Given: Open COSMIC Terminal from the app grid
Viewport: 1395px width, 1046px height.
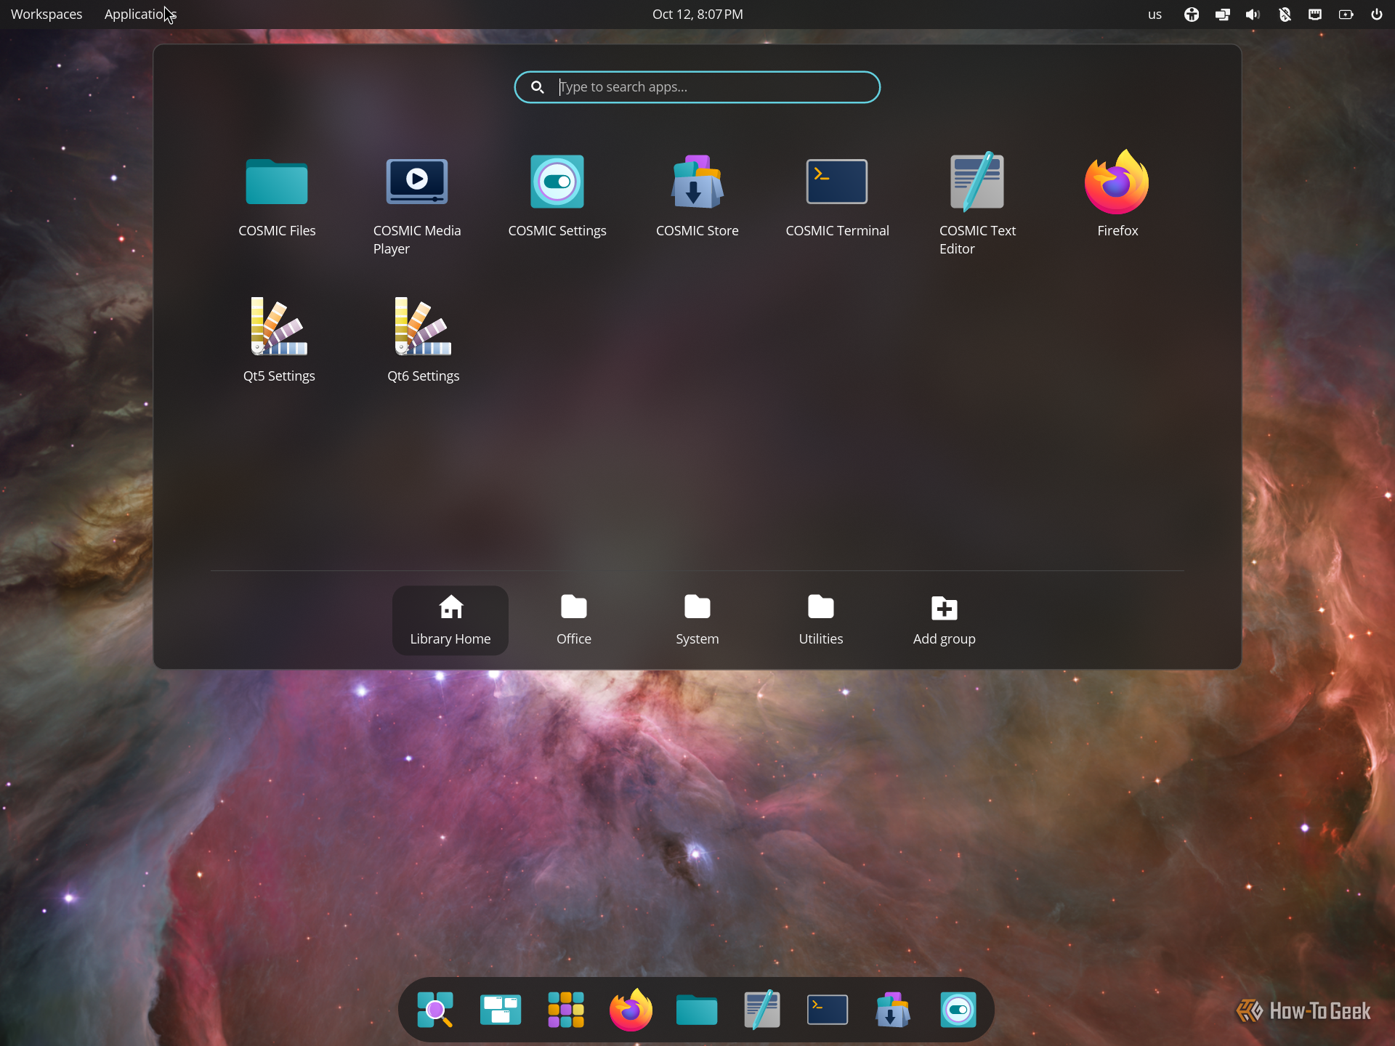Looking at the screenshot, I should click(837, 196).
